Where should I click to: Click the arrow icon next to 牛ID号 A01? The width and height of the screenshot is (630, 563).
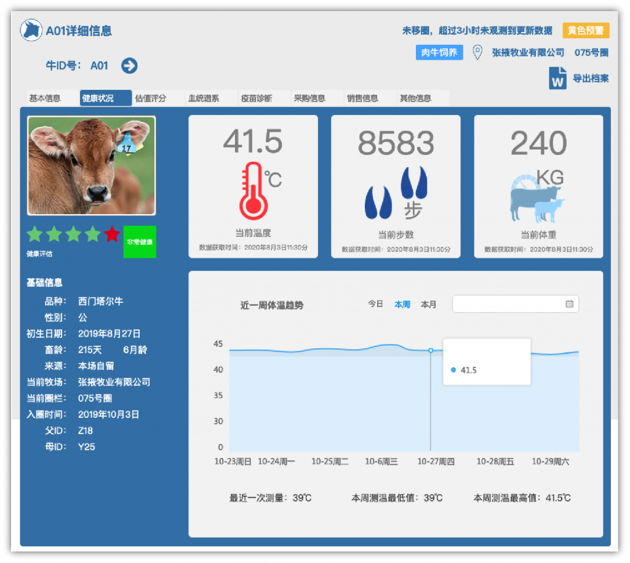(x=129, y=65)
